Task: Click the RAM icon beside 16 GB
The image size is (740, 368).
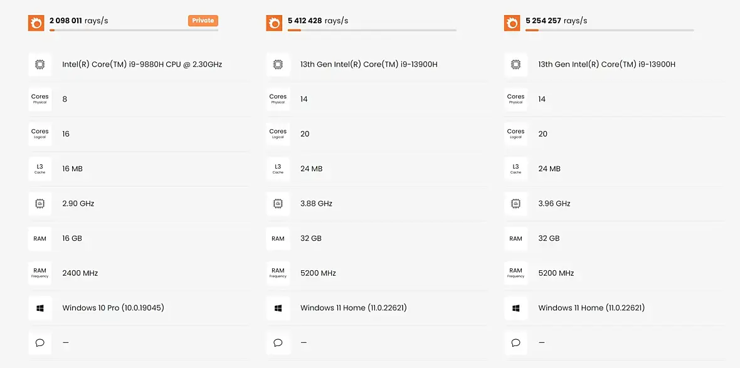Action: coord(40,238)
